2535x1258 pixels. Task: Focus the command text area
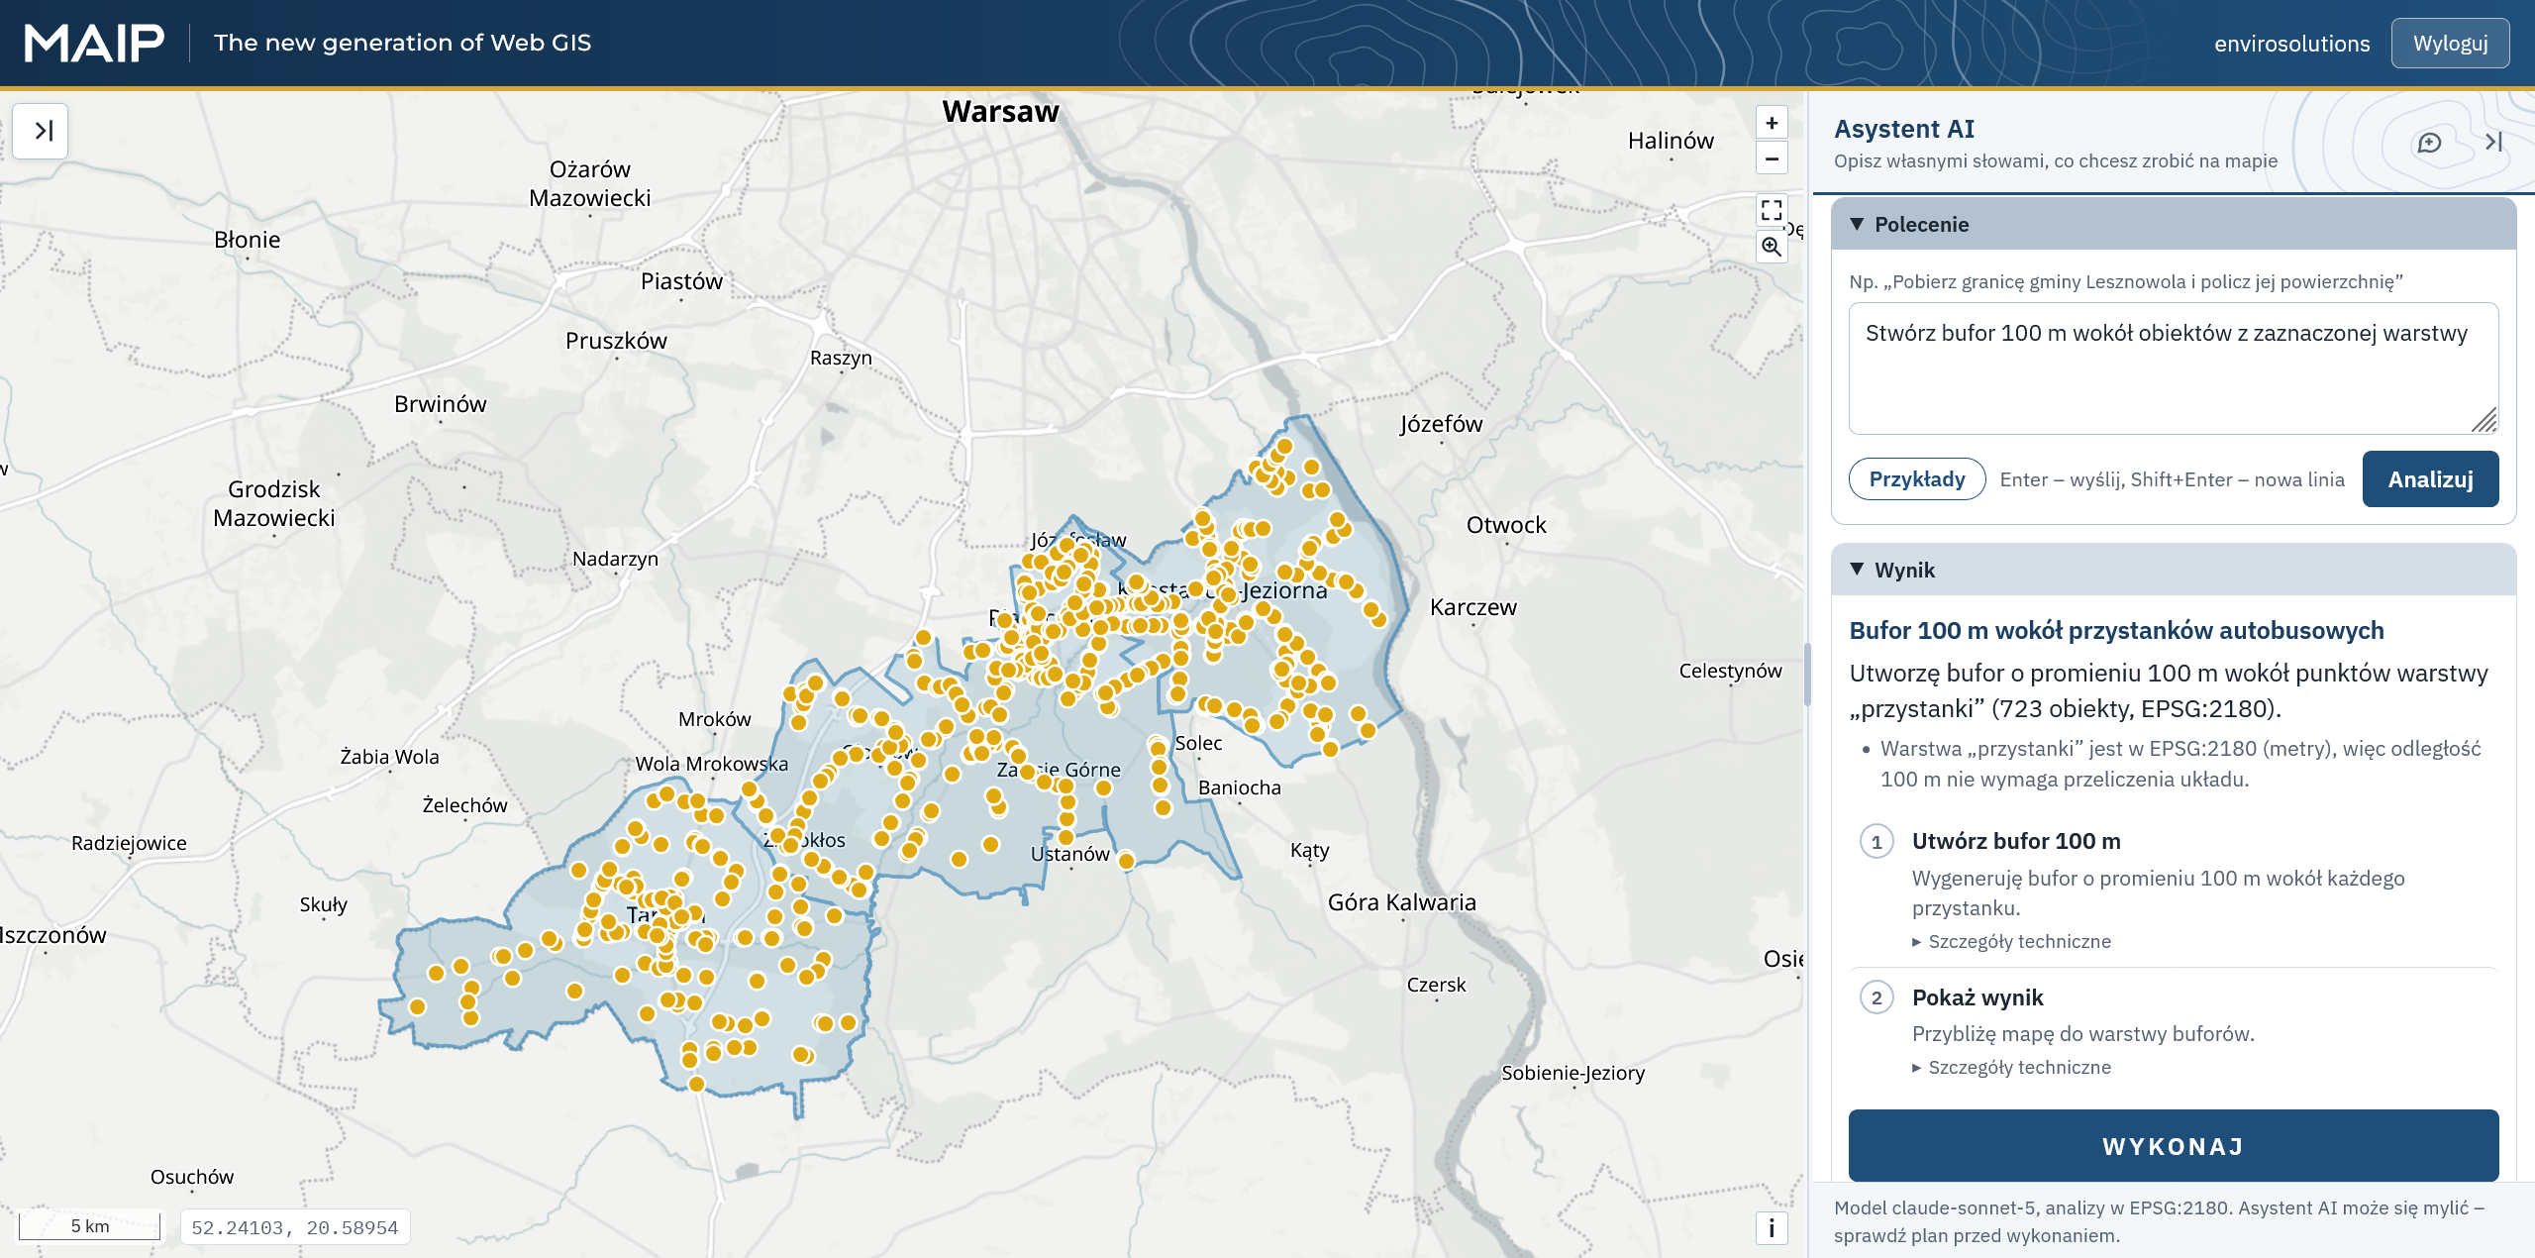pos(2174,368)
